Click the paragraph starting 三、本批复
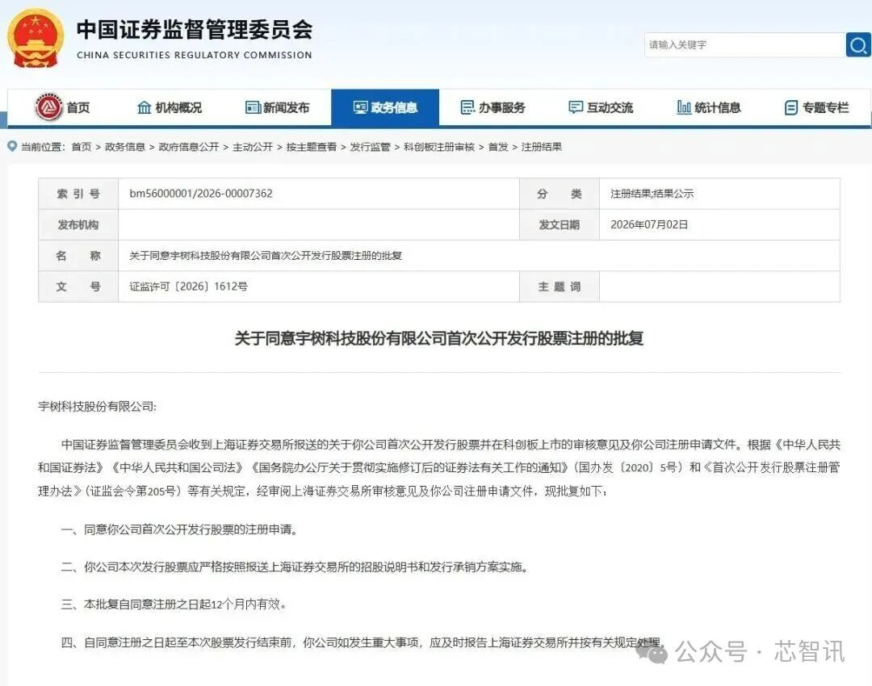The height and width of the screenshot is (686, 872). point(174,604)
